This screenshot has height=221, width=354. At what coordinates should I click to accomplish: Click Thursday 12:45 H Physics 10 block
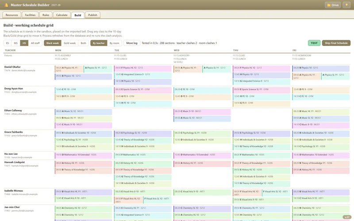pos(262,75)
